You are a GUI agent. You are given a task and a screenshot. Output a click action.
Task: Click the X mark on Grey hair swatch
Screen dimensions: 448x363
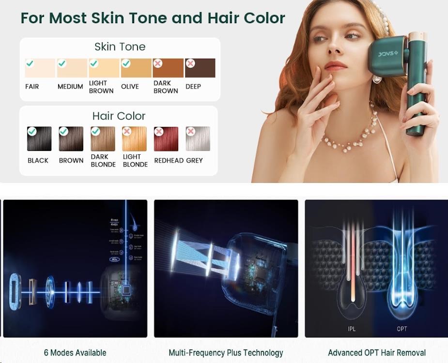click(x=190, y=131)
